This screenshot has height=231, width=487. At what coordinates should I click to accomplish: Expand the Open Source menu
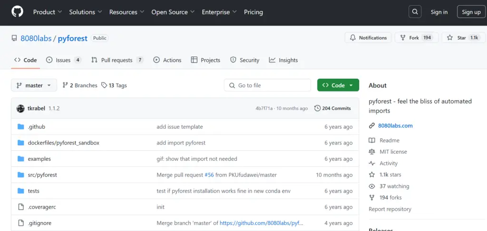point(173,12)
